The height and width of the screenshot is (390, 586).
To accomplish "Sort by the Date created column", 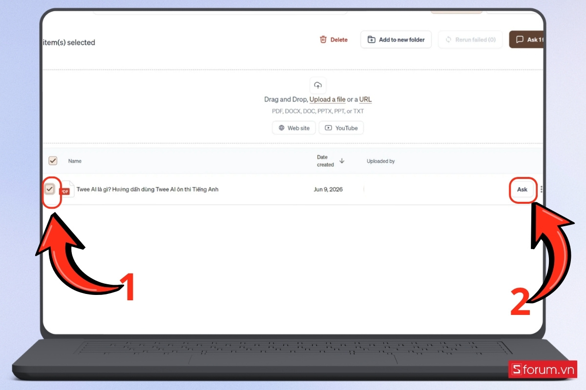I will click(x=331, y=161).
